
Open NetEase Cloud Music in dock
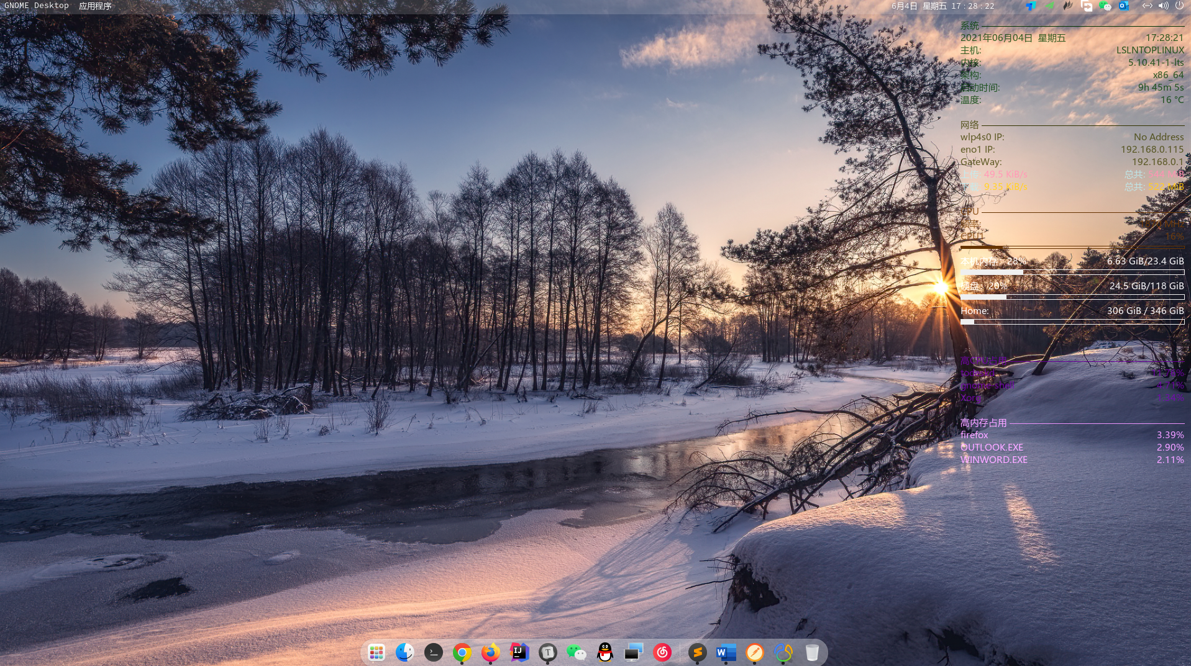tap(662, 652)
